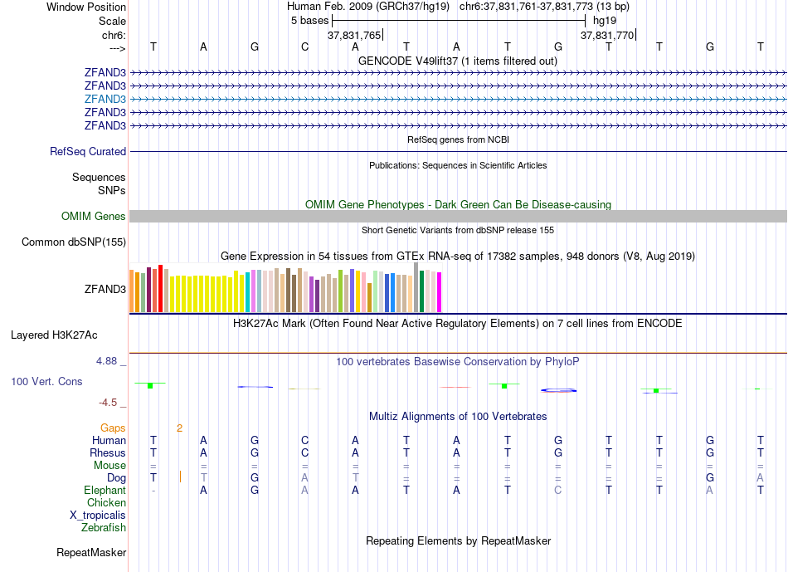The height and width of the screenshot is (572, 788).
Task: Click the Dog species label
Action: click(116, 478)
